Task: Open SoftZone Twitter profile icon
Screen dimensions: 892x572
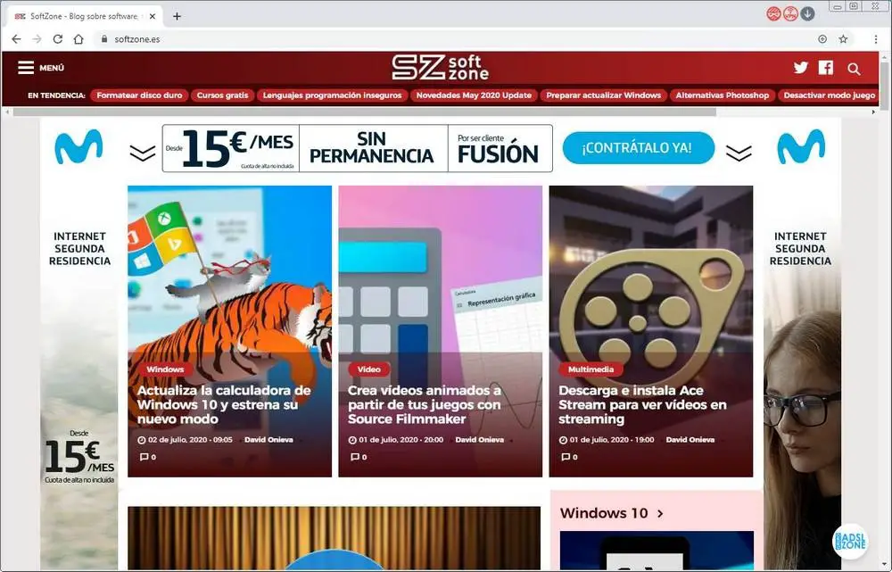Action: coord(800,68)
